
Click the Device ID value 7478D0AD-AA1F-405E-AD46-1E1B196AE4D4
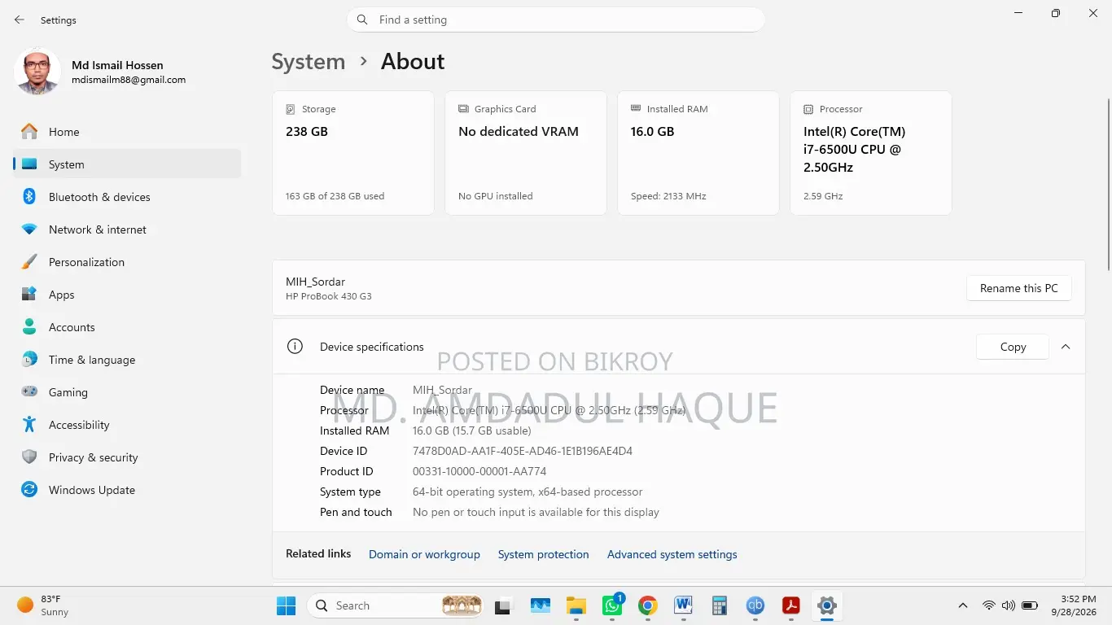tap(523, 451)
